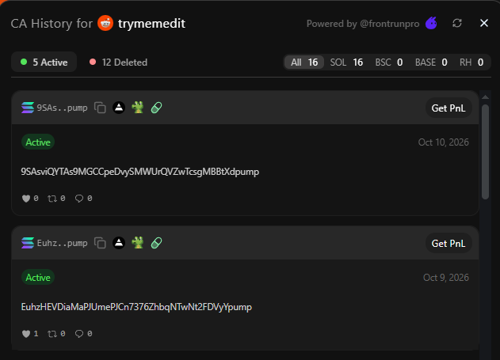Open the @frontrunpro link

(390, 24)
